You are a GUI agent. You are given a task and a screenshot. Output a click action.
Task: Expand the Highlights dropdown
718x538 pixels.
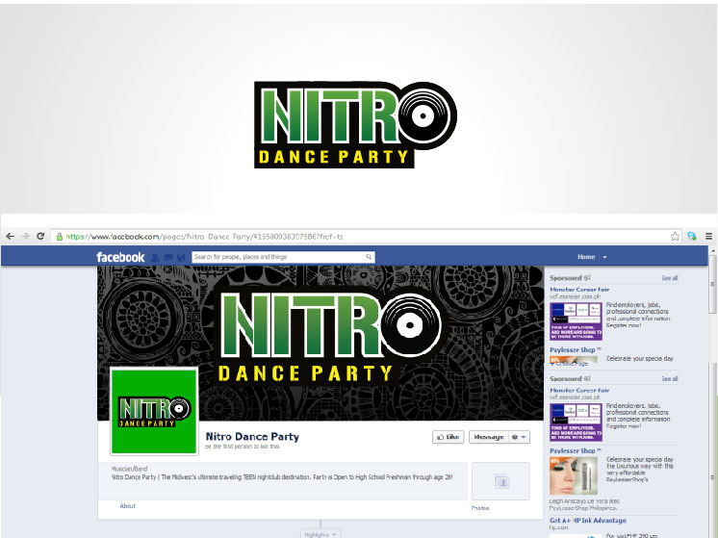(x=321, y=534)
